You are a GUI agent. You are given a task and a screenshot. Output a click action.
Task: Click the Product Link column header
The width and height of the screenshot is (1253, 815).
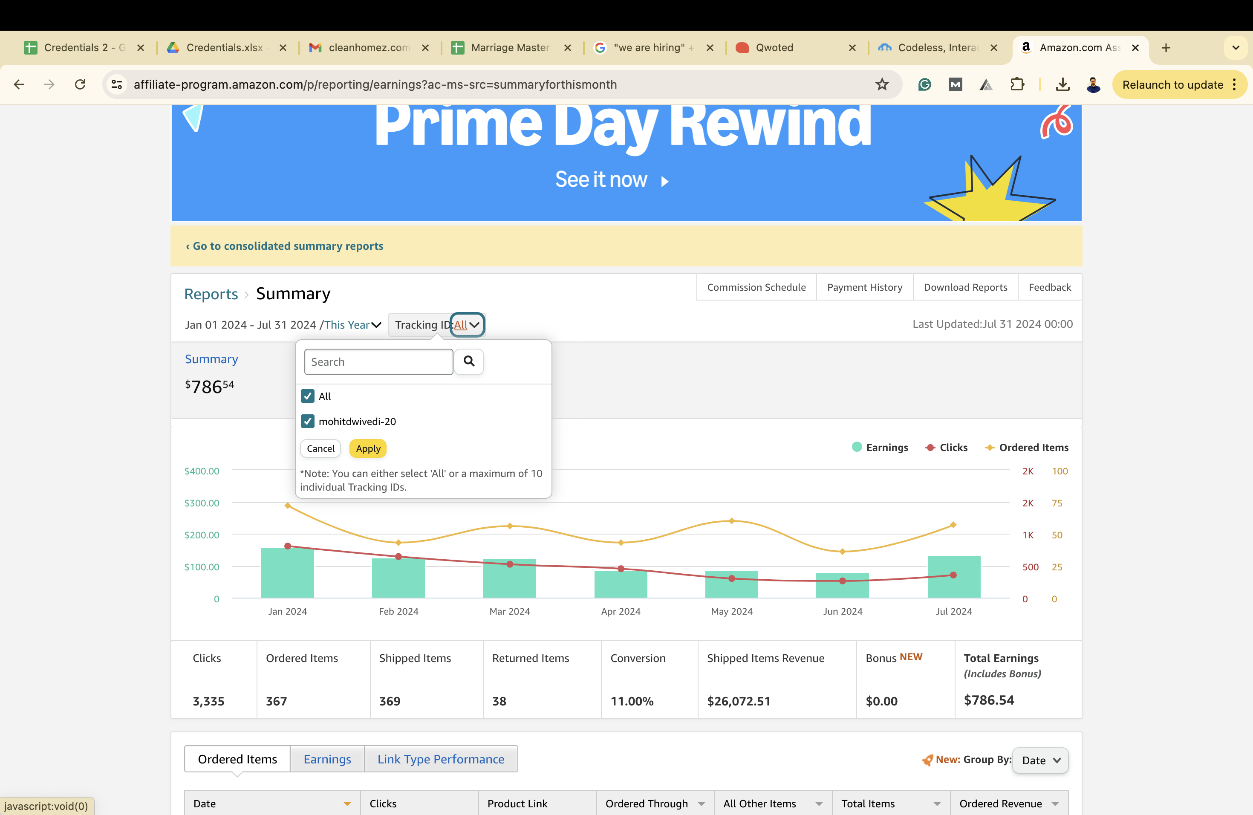point(537,803)
